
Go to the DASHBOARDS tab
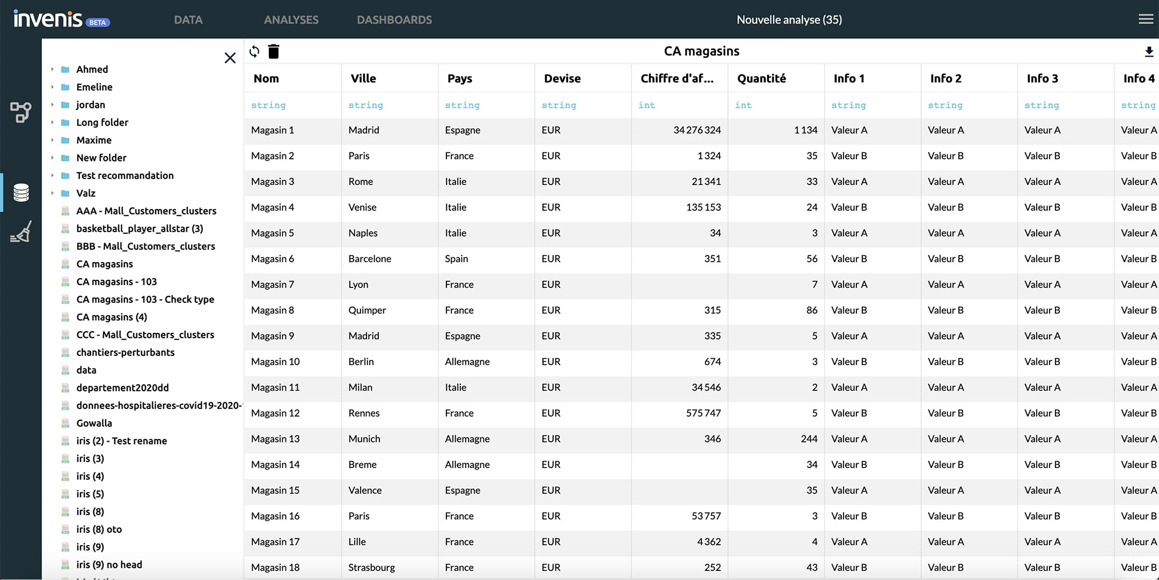(x=394, y=20)
